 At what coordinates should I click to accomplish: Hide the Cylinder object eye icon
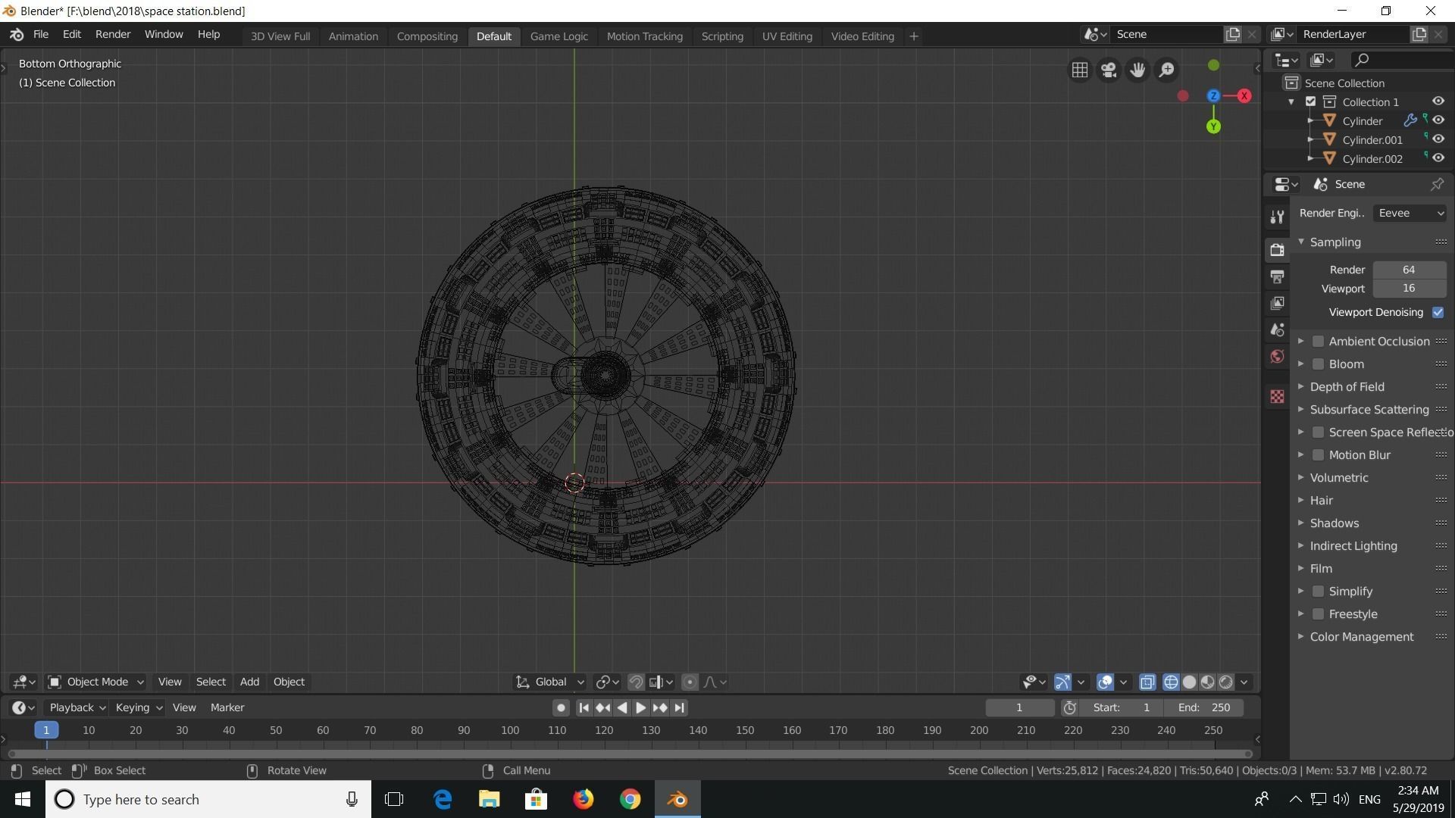point(1438,120)
